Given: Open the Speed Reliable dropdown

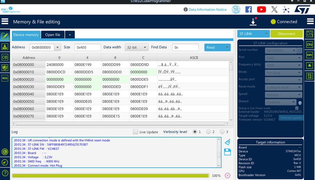Looking at the screenshot, I should coord(284,95).
